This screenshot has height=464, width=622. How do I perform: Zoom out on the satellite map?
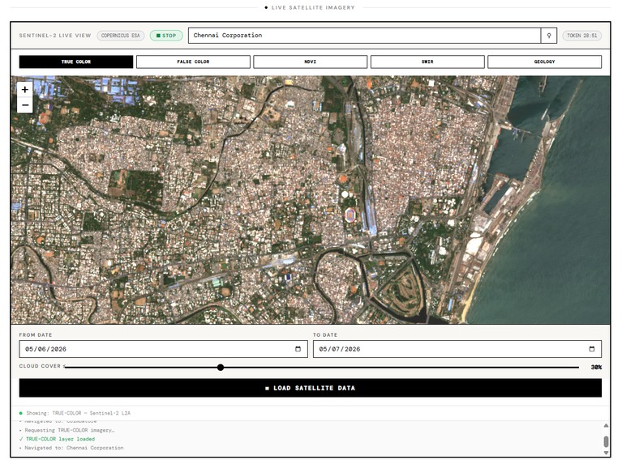[x=25, y=105]
